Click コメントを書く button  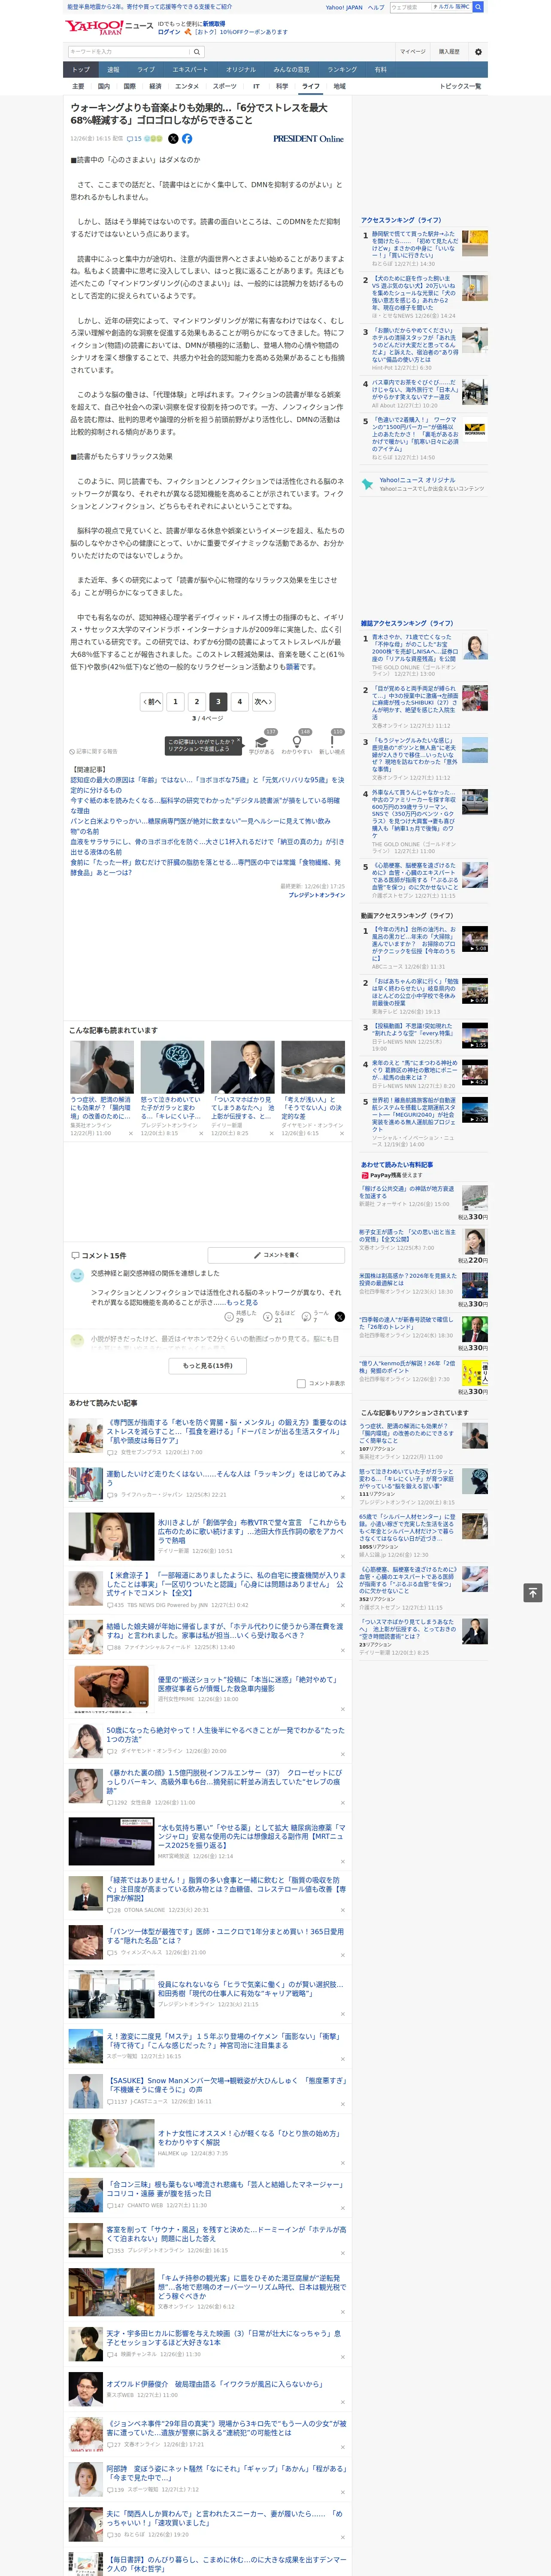pos(277,1255)
